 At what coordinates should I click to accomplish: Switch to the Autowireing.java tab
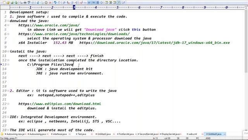[38, 134]
